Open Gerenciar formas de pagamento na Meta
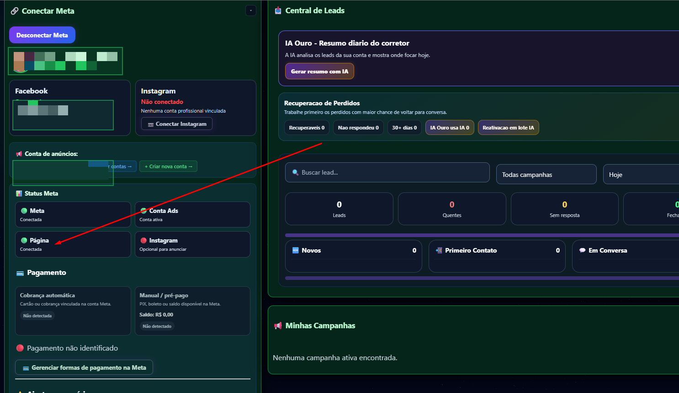The image size is (679, 393). coord(84,367)
